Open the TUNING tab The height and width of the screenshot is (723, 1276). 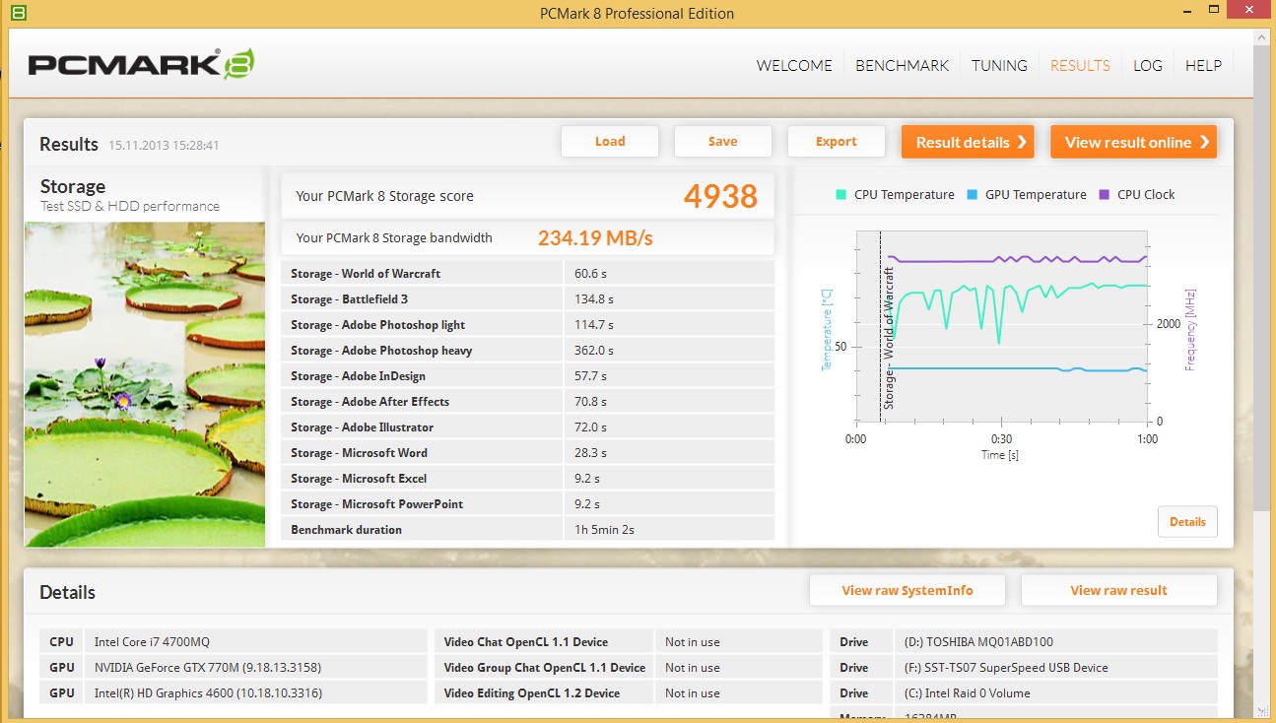999,66
